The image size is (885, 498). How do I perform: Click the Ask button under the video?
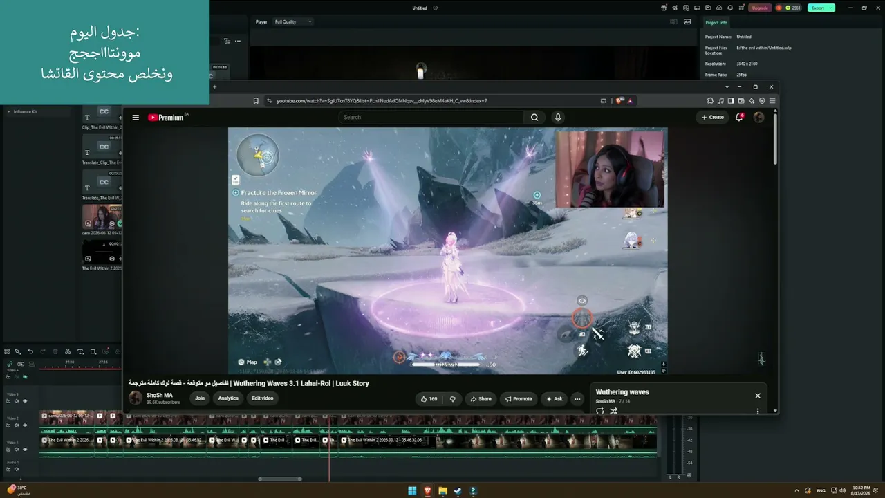click(x=555, y=399)
